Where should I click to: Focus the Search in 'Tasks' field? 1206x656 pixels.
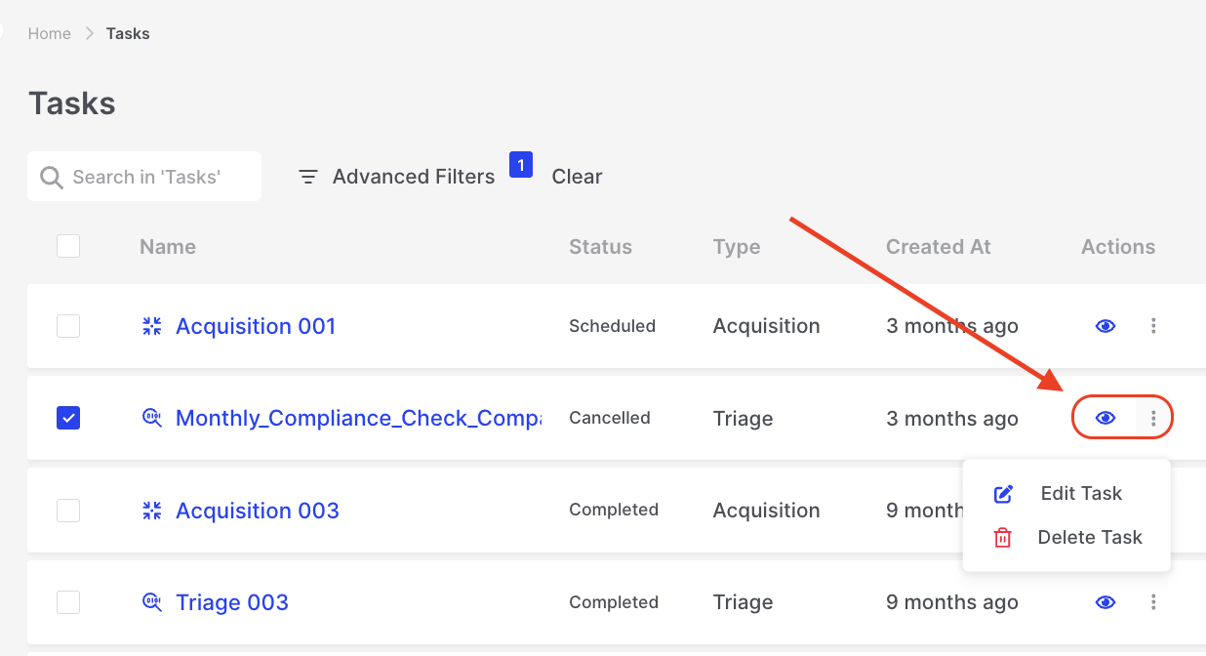[x=156, y=177]
